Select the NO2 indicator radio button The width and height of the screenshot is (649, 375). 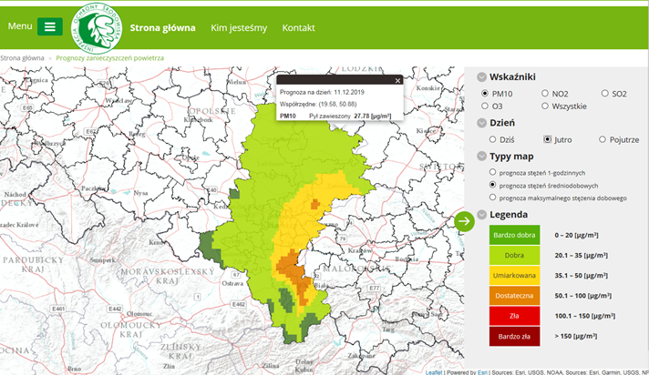pos(545,93)
